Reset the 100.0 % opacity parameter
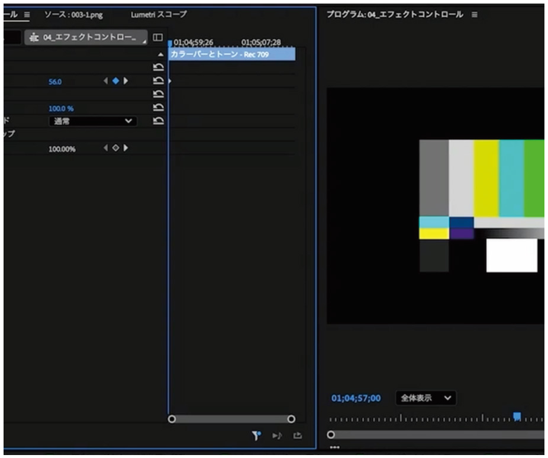Image resolution: width=548 pixels, height=458 pixels. (157, 108)
